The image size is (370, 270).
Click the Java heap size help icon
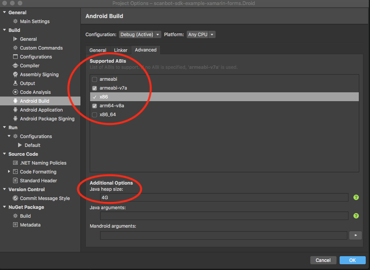pos(356,197)
